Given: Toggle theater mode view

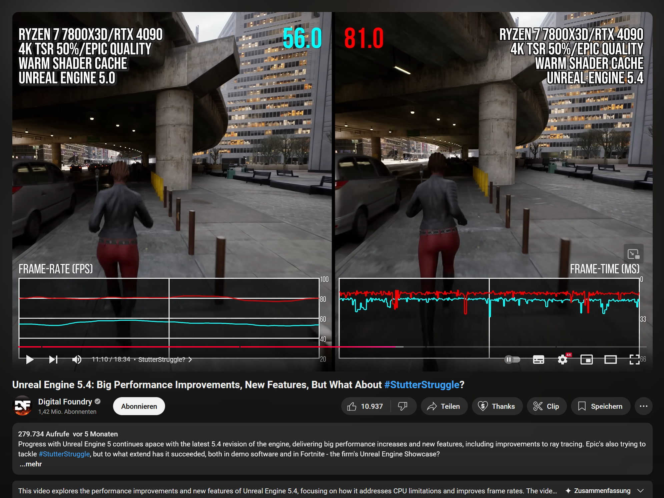Looking at the screenshot, I should pos(610,360).
